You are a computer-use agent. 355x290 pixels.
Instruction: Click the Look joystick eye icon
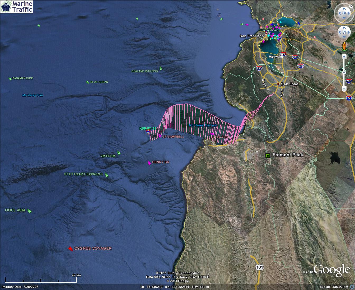[x=344, y=13]
